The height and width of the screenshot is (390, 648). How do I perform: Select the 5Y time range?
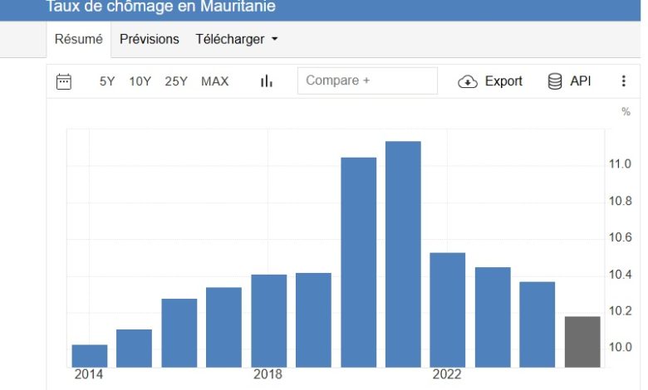click(x=108, y=81)
